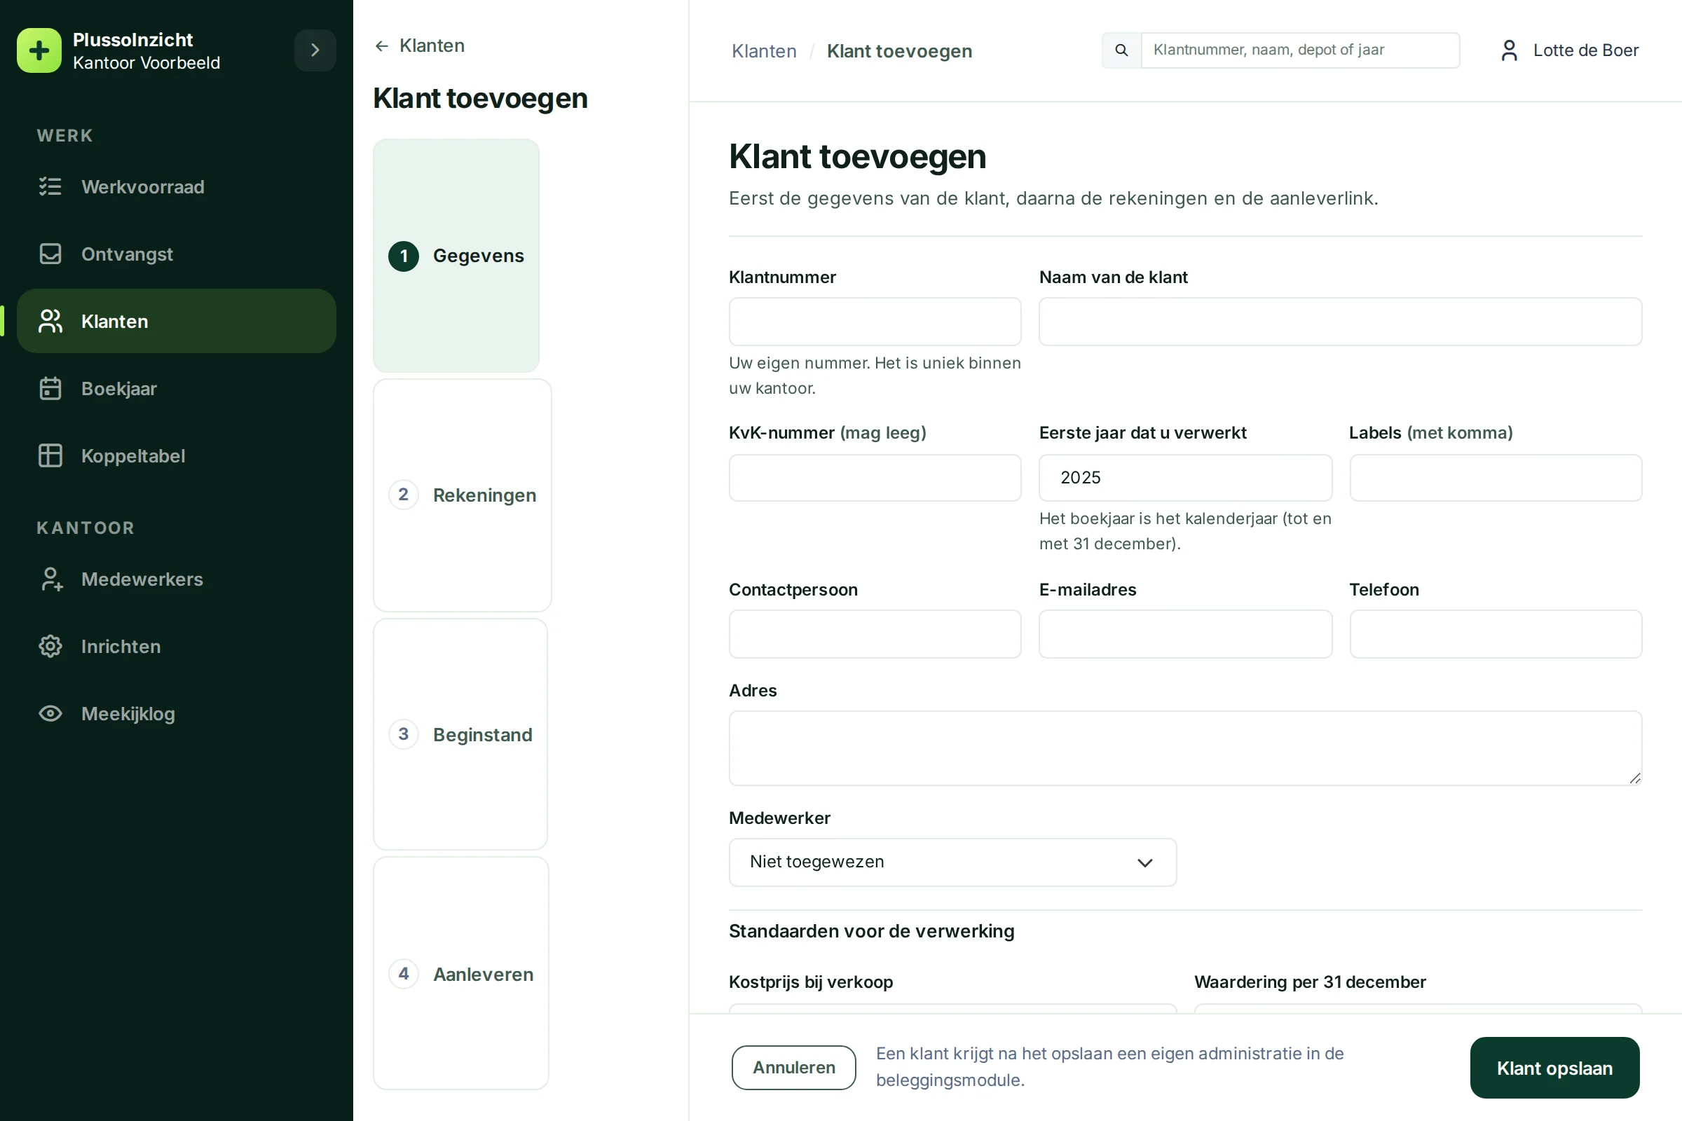This screenshot has width=1682, height=1121.
Task: Select the Klanten people icon in sidebar
Action: click(50, 321)
